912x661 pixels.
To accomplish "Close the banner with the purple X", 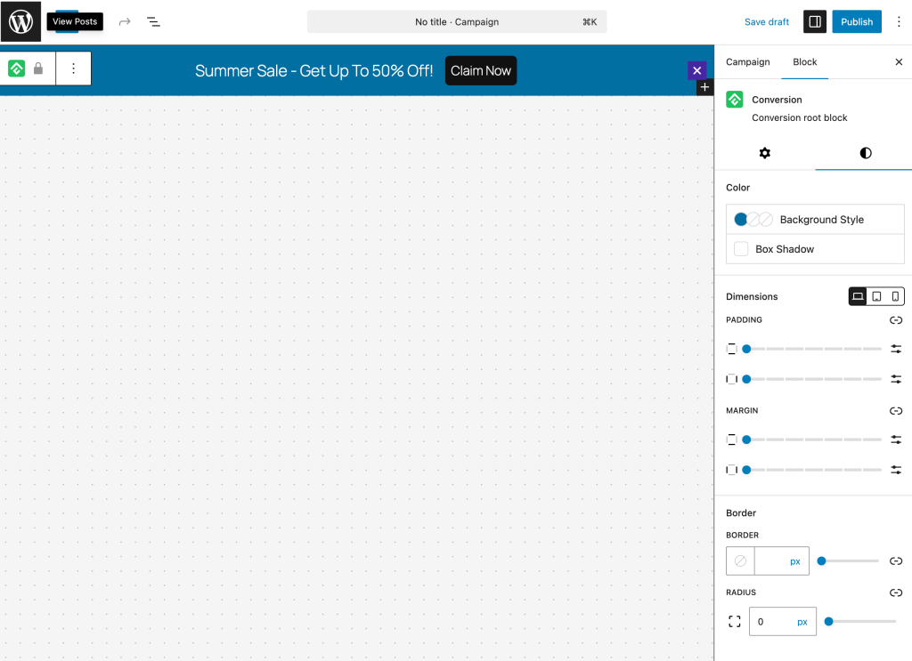I will point(696,70).
